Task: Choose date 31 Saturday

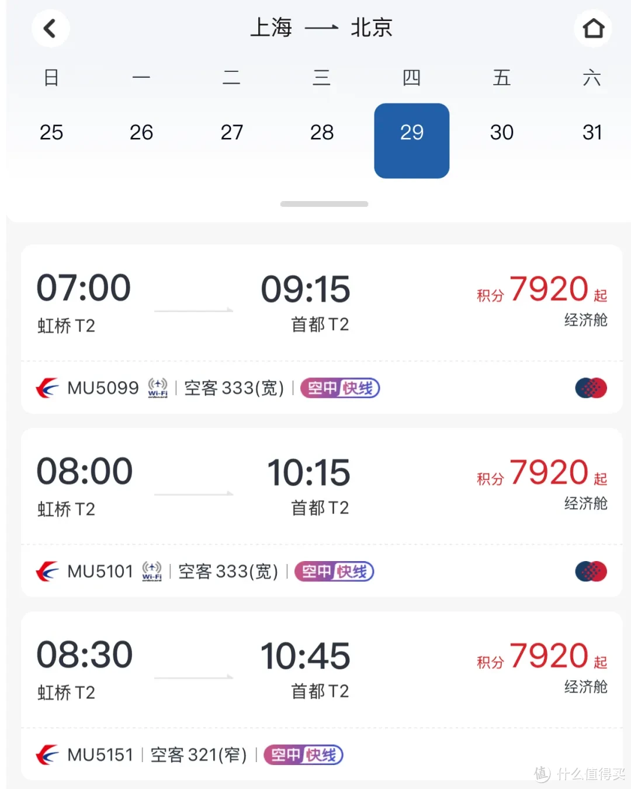Action: [x=592, y=133]
